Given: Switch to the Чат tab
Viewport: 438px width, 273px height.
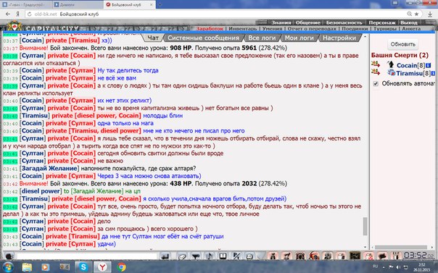Looking at the screenshot, I should [x=153, y=38].
